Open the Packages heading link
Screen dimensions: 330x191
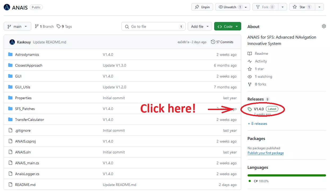(x=256, y=139)
